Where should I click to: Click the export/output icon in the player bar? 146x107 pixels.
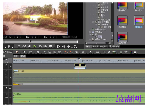pos(75,46)
